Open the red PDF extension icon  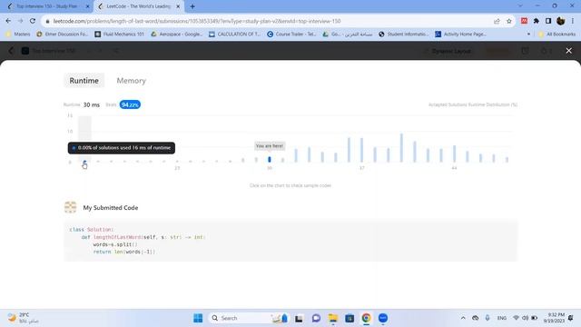524,21
